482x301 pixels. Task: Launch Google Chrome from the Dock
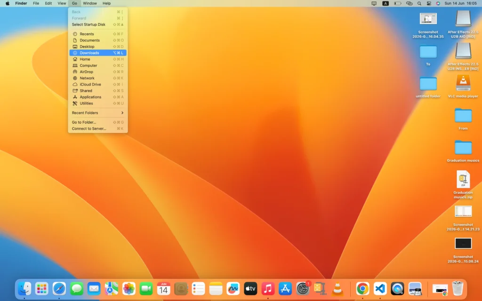pos(363,289)
